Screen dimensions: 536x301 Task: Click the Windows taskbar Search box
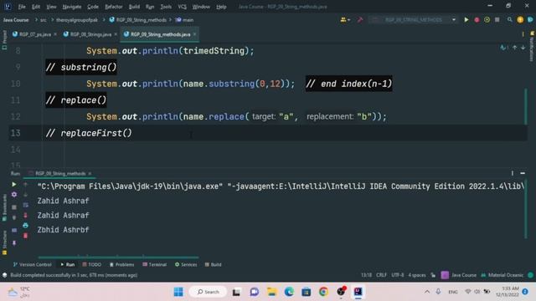click(x=208, y=292)
